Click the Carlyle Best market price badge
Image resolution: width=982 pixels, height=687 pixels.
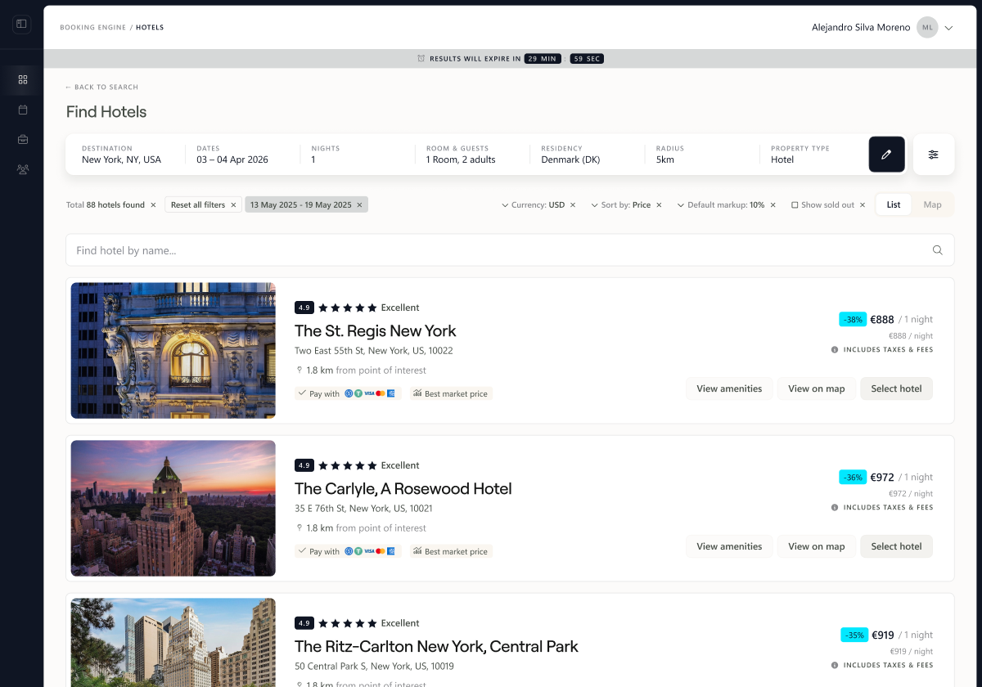451,551
